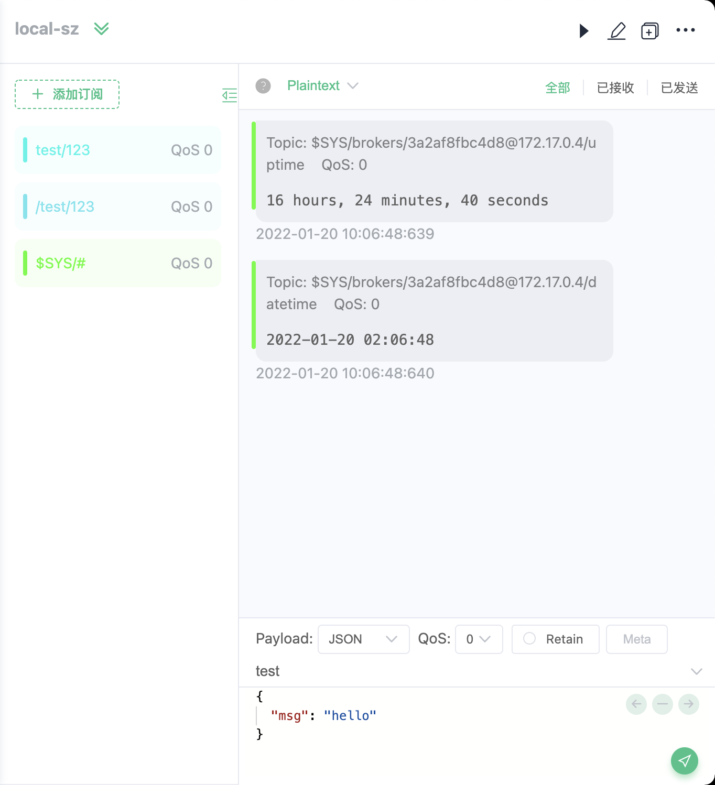
Task: Switch to the 已接收 messages tab
Action: click(x=615, y=88)
